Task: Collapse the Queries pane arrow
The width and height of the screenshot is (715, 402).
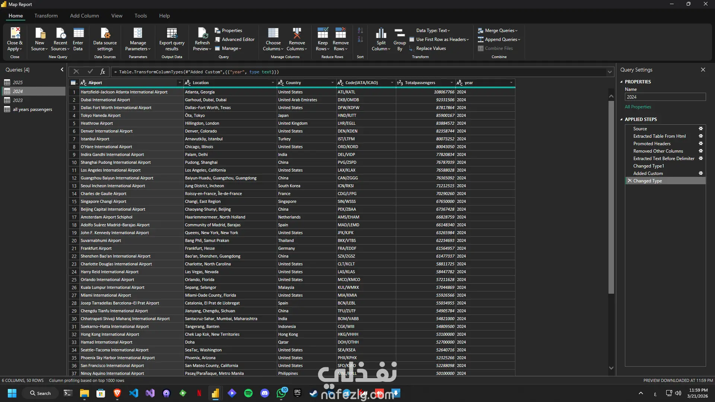Action: (x=62, y=70)
